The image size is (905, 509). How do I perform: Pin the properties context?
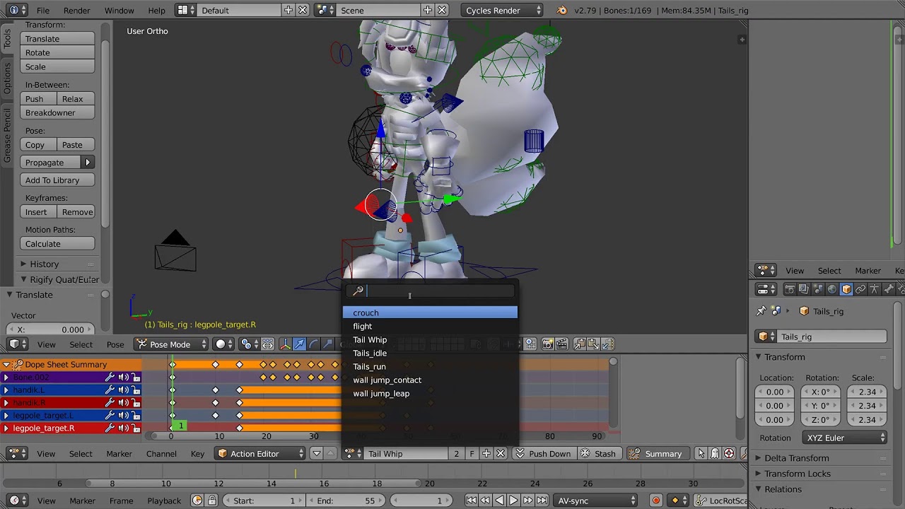tap(761, 311)
